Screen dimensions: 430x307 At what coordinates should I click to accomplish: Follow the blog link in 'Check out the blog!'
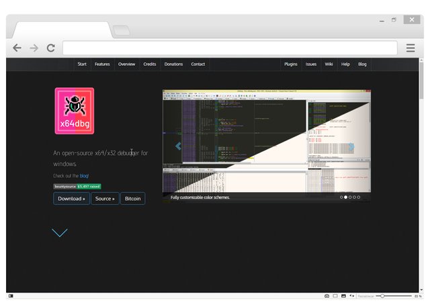84,176
